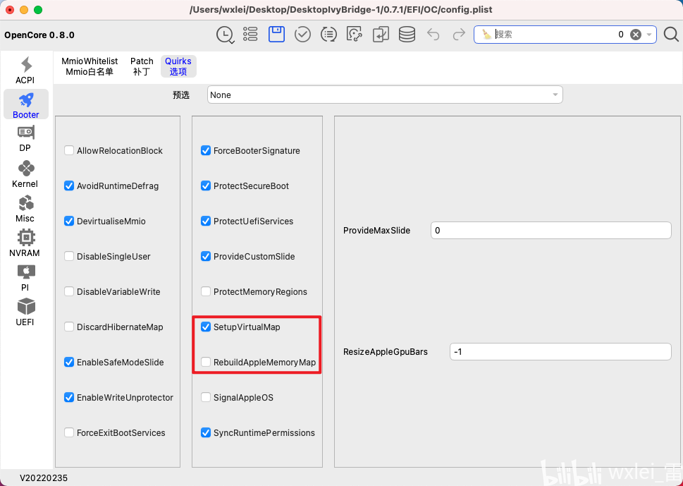This screenshot has width=683, height=486.
Task: Click the import/export arrow document icon
Action: pyautogui.click(x=381, y=34)
